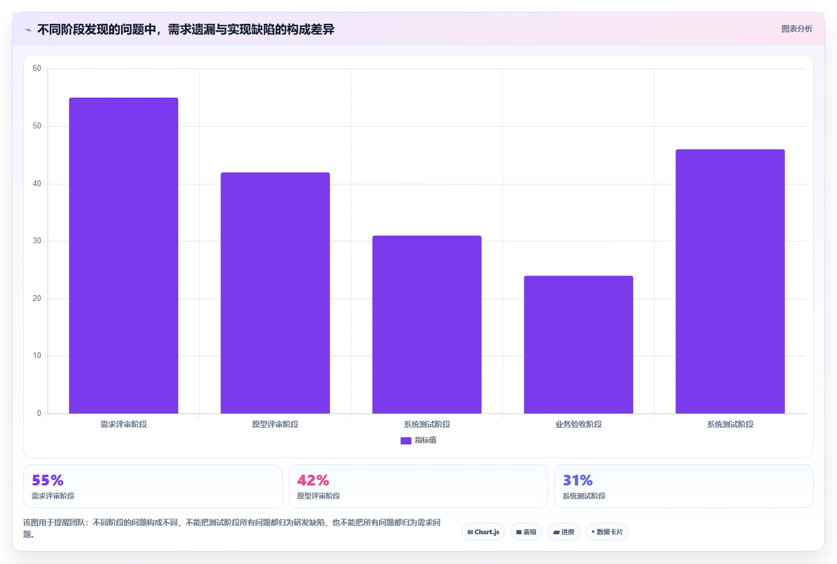Click the 业务验收阶段 bar in chart

point(578,344)
